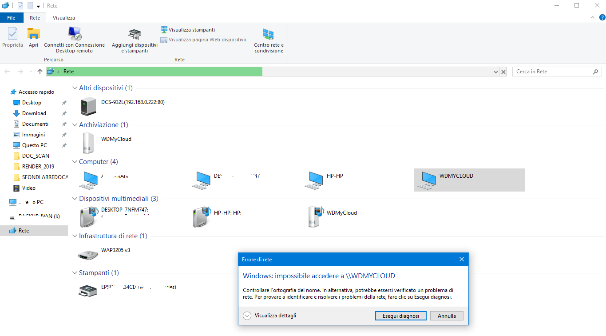
Task: Click the Rete address bar path
Action: 68,72
